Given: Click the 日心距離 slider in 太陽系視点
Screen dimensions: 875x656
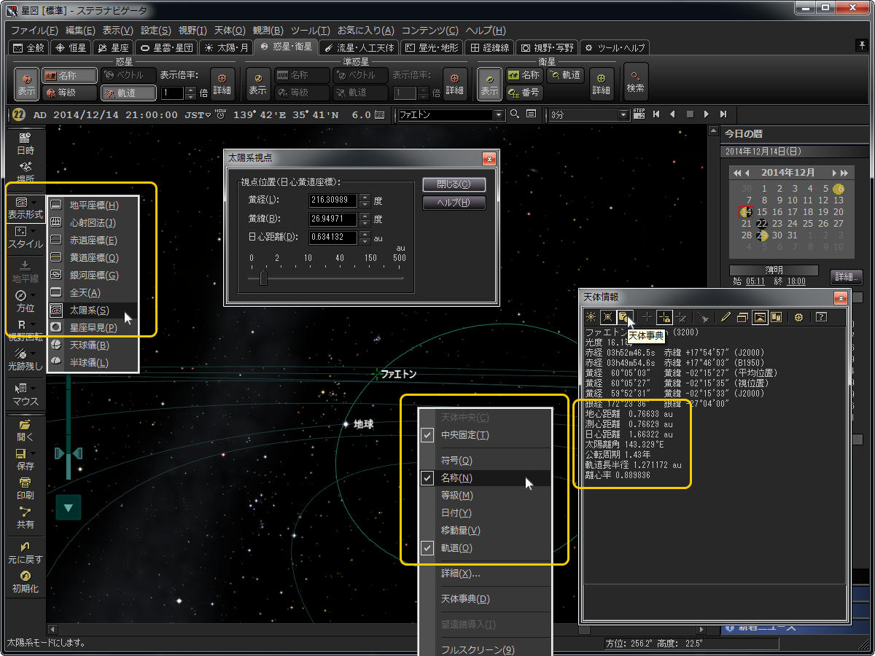Looking at the screenshot, I should click(x=263, y=278).
